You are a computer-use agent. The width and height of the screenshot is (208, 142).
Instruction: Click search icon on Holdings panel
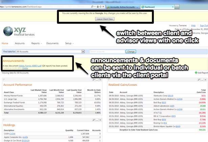click(x=94, y=120)
